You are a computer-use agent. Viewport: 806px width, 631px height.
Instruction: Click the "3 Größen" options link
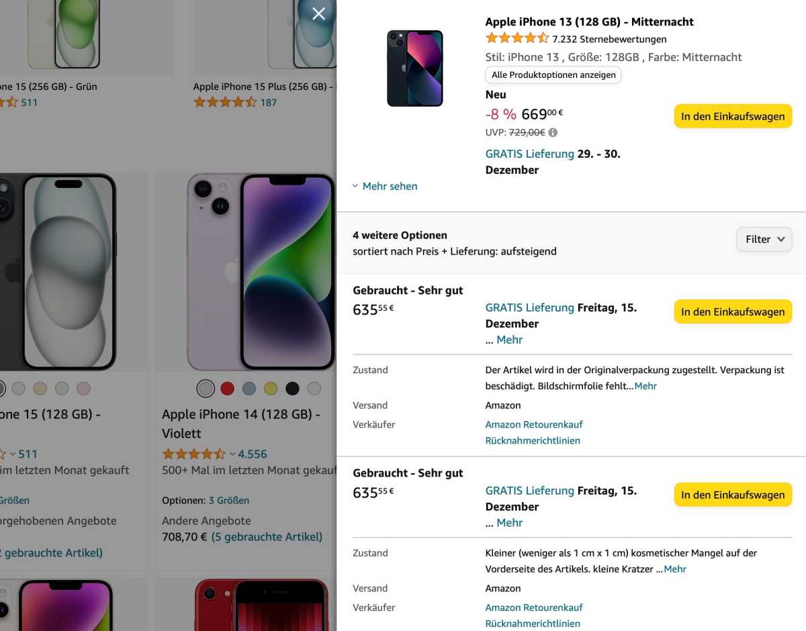click(x=228, y=500)
